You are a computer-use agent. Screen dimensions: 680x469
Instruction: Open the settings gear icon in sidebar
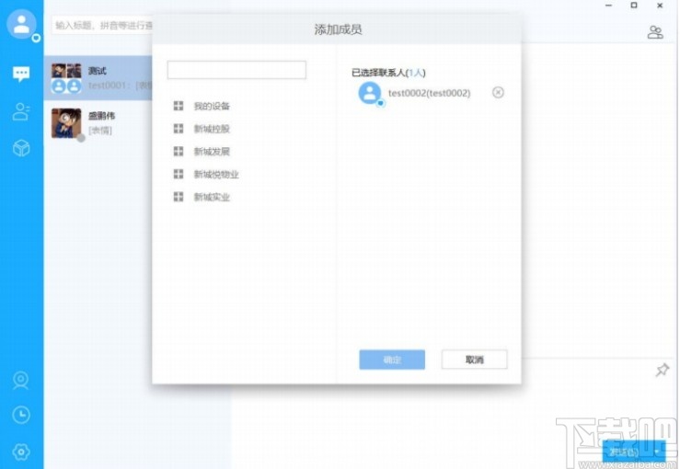point(21,452)
